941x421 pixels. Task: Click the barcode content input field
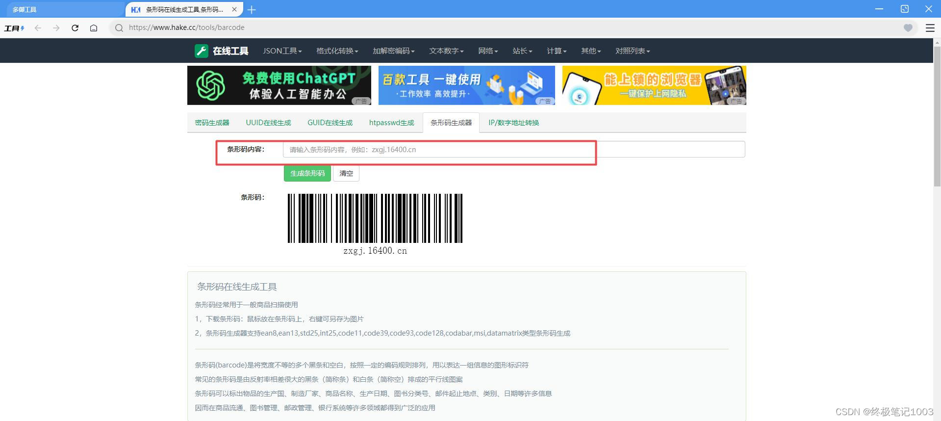(514, 149)
